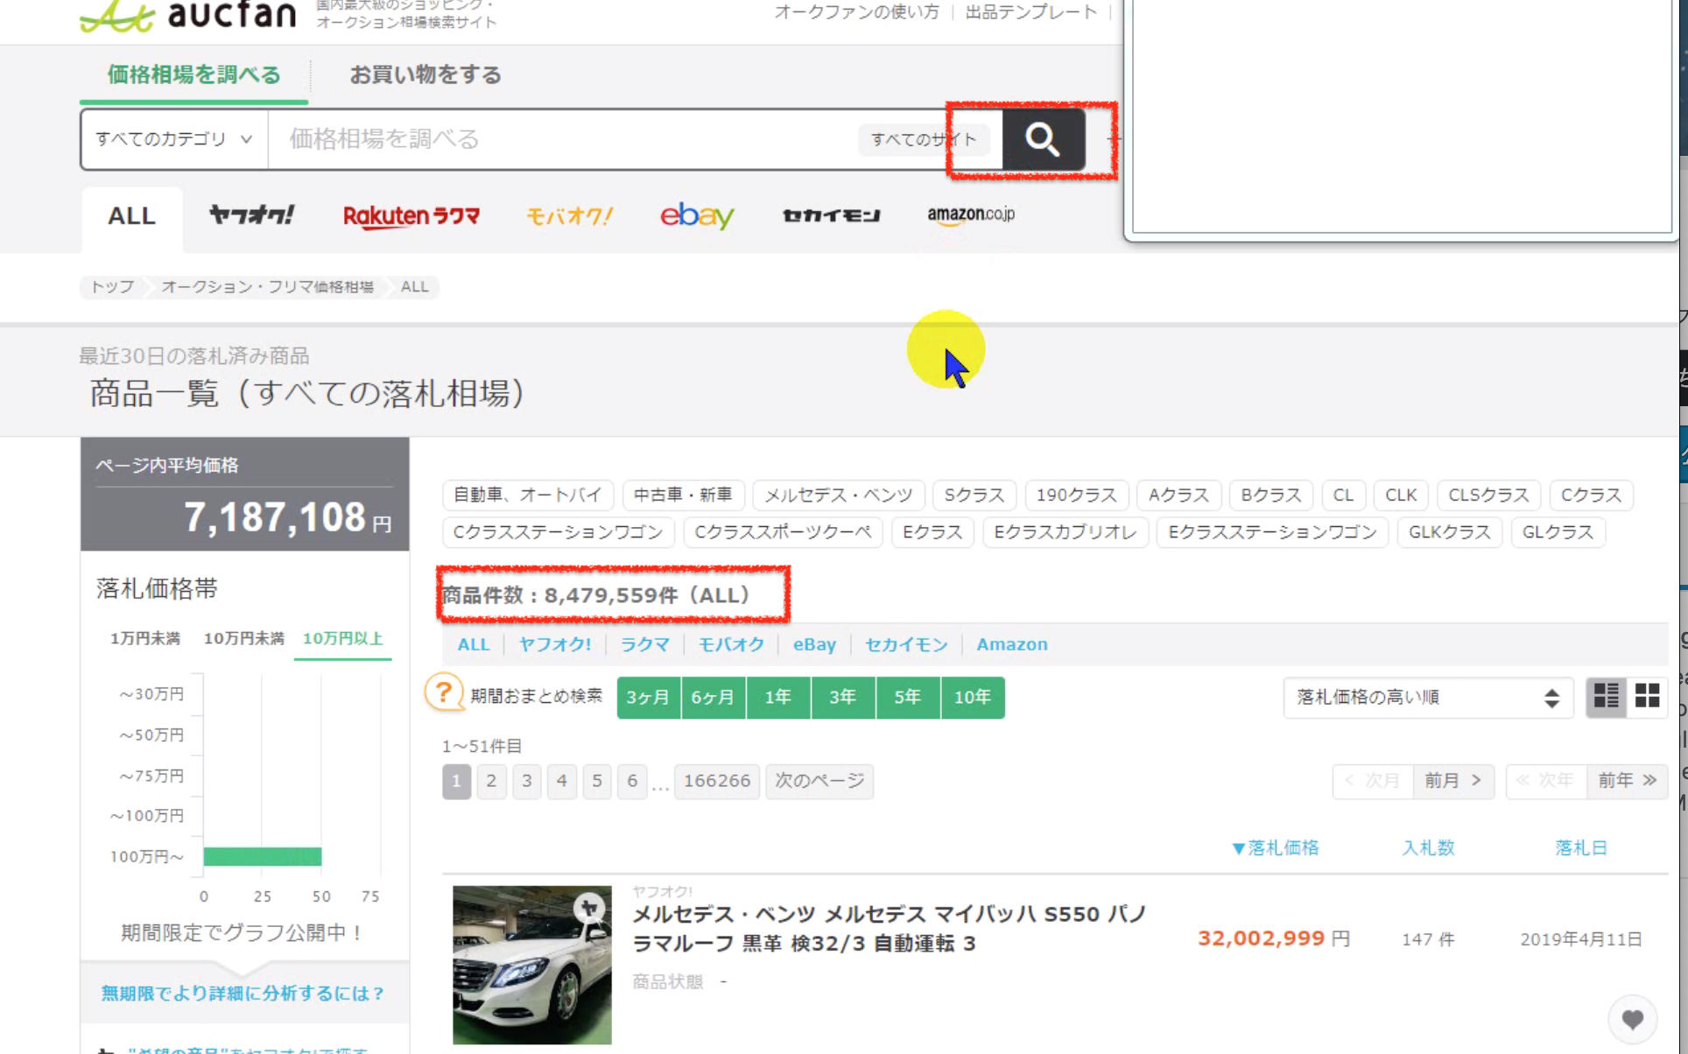This screenshot has height=1054, width=1688.
Task: Go to オークション・フリマ価格相場 breadcrumb
Action: tap(267, 287)
